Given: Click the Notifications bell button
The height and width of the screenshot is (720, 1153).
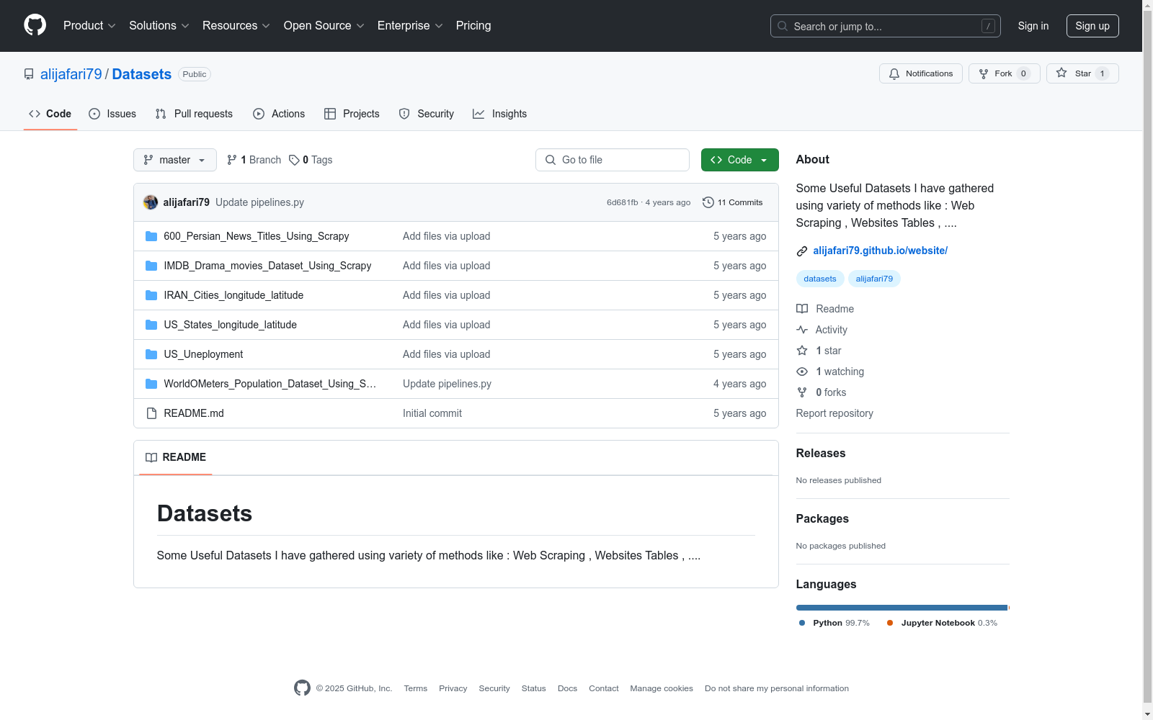Looking at the screenshot, I should 920,73.
